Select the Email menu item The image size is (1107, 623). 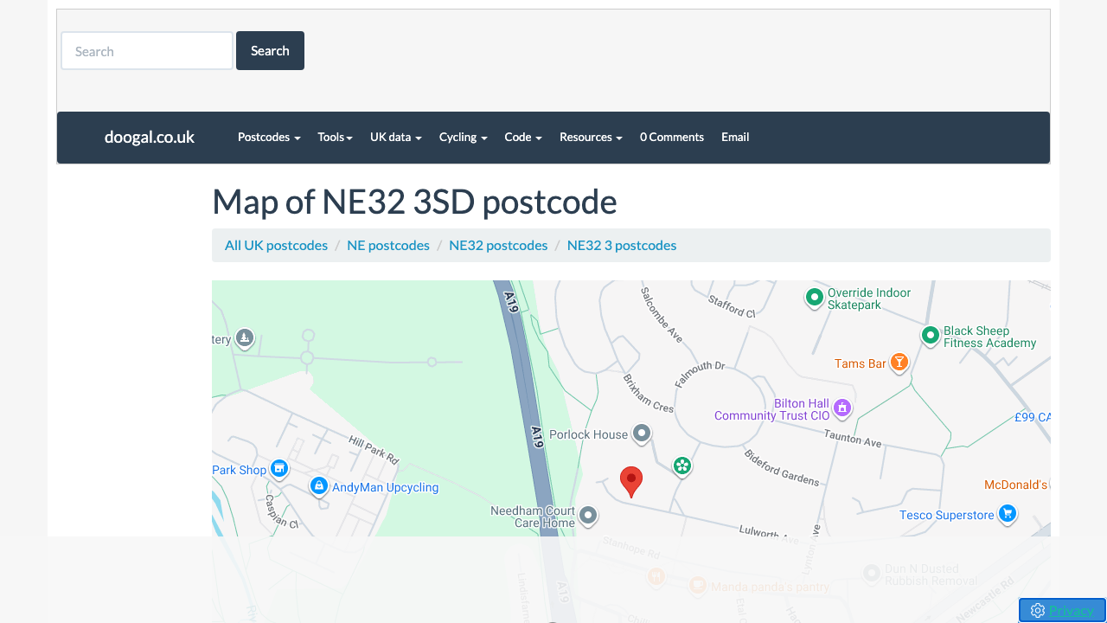click(735, 137)
